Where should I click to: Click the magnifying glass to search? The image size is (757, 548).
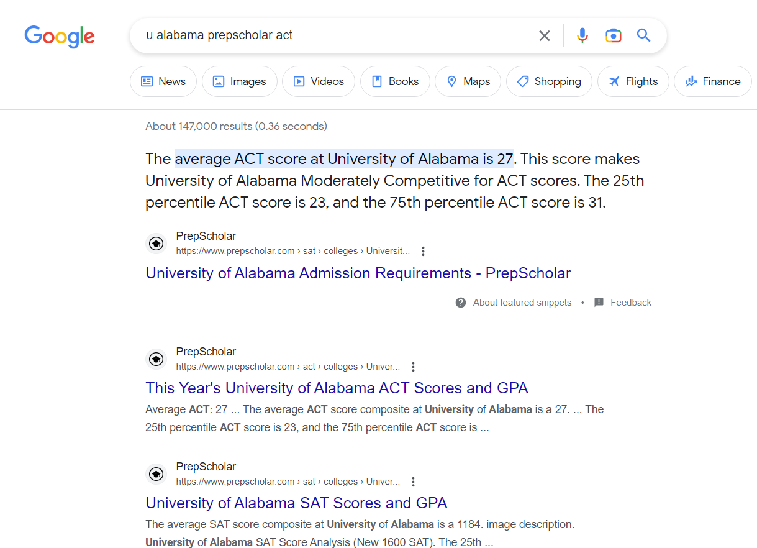[x=643, y=35]
